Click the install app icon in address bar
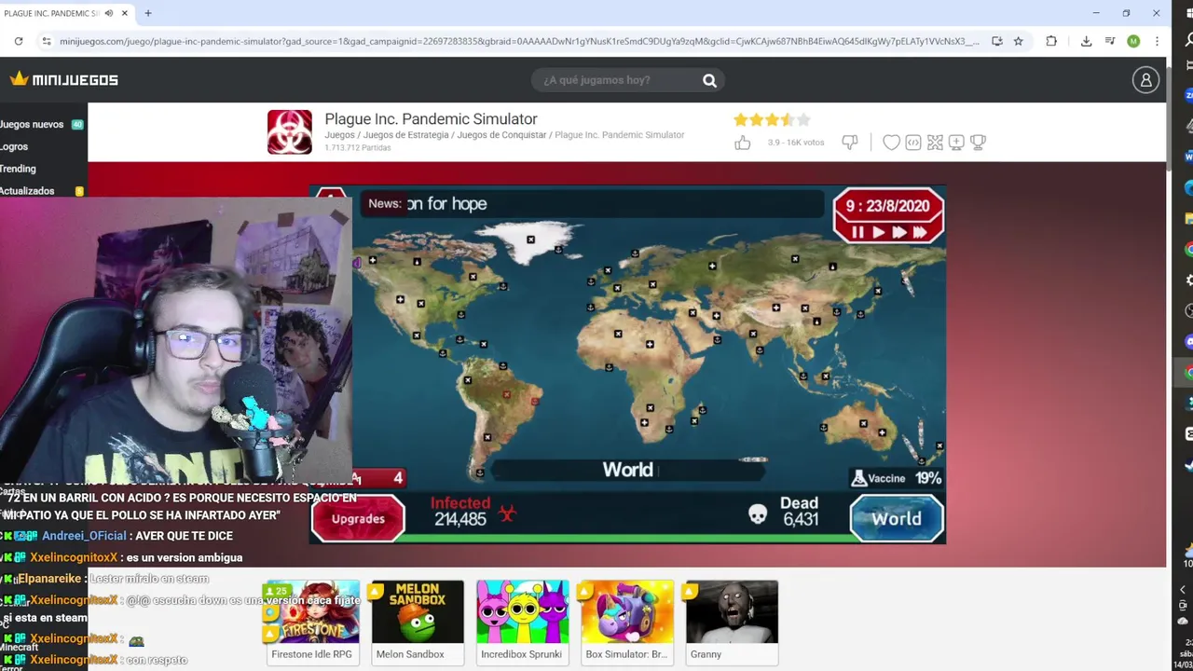Image resolution: width=1193 pixels, height=671 pixels. [997, 41]
